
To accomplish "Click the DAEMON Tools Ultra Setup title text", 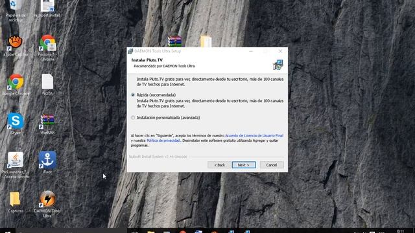I will point(158,51).
